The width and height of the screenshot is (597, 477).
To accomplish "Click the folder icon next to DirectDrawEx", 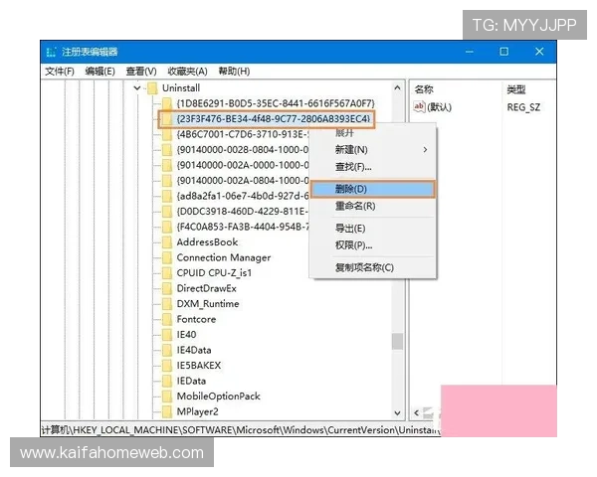I will click(167, 288).
